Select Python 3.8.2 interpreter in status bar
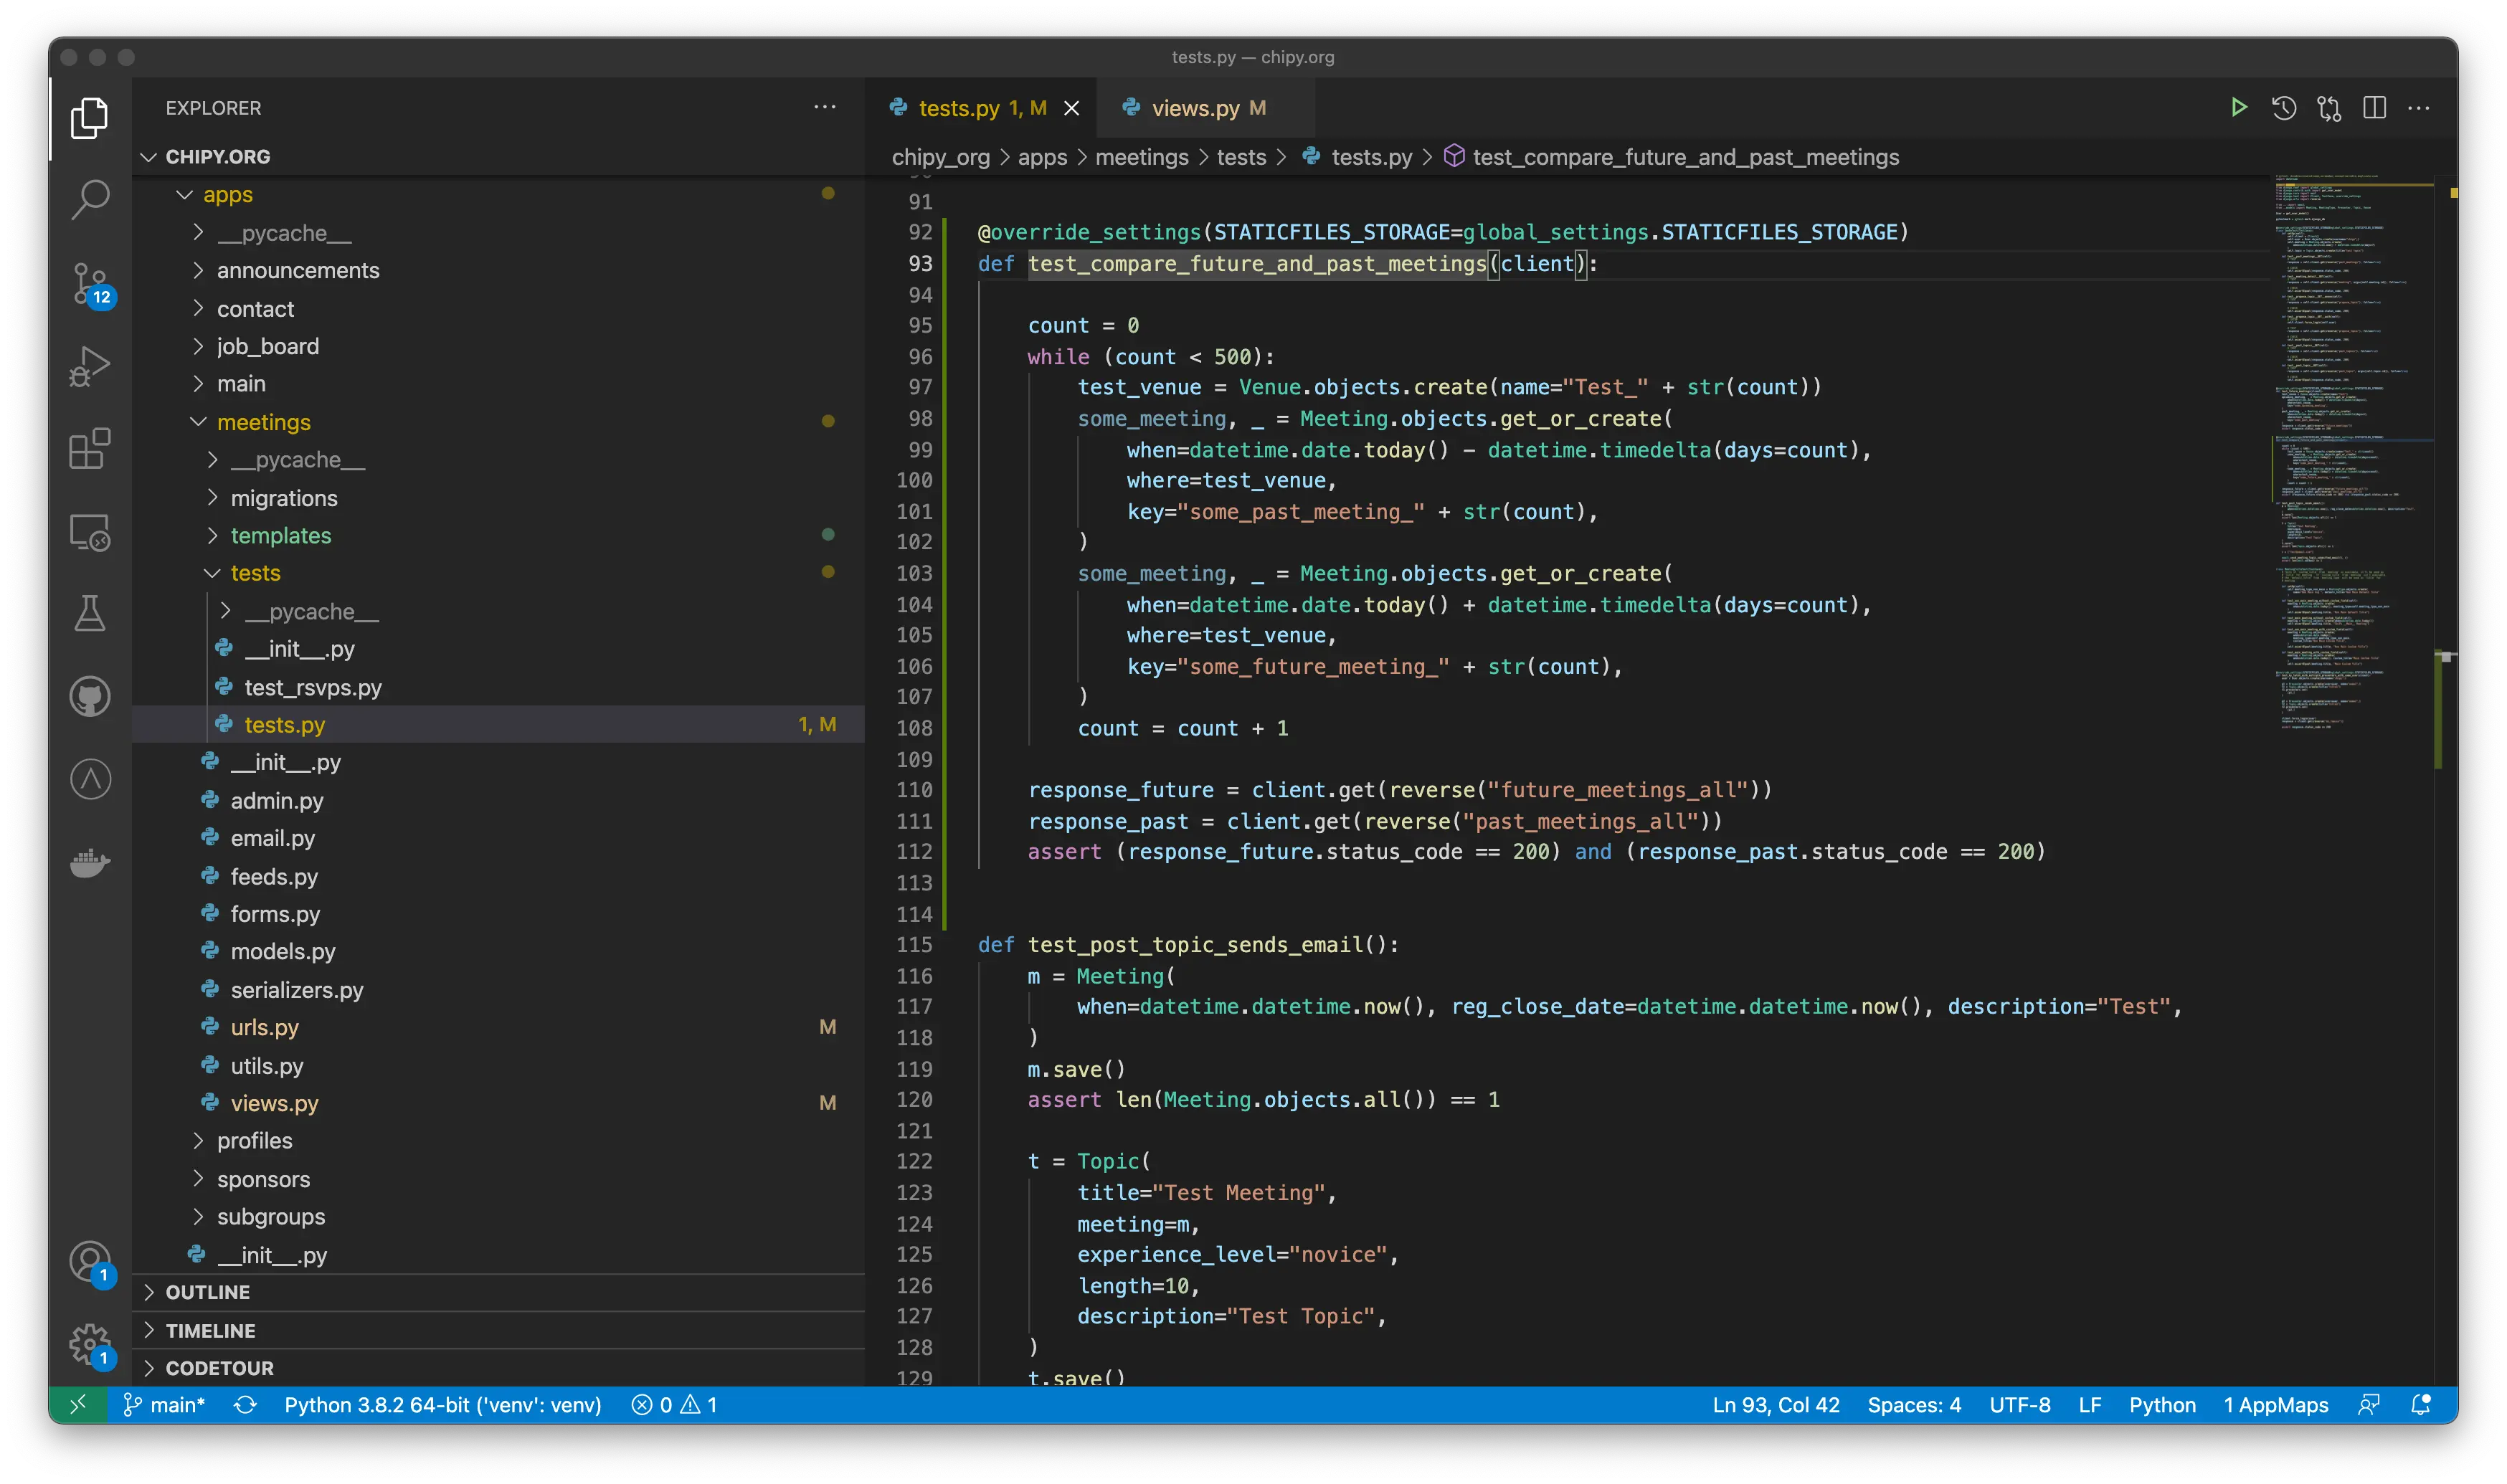Screen dimensions: 2507x1484 point(443,1404)
